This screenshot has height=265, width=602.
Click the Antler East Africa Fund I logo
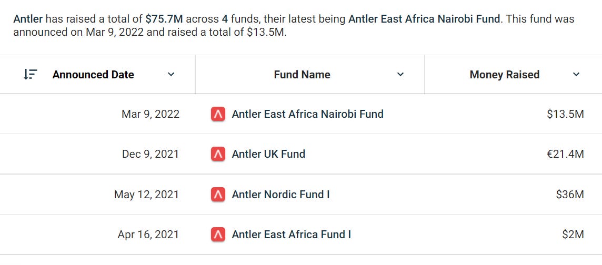click(218, 235)
